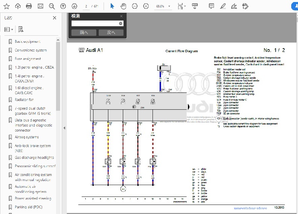
Task: Open the sign document pen icon
Action: click(x=234, y=6)
